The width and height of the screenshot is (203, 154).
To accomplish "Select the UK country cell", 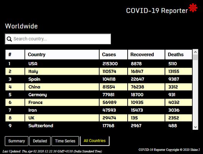I will pyautogui.click(x=62, y=118).
